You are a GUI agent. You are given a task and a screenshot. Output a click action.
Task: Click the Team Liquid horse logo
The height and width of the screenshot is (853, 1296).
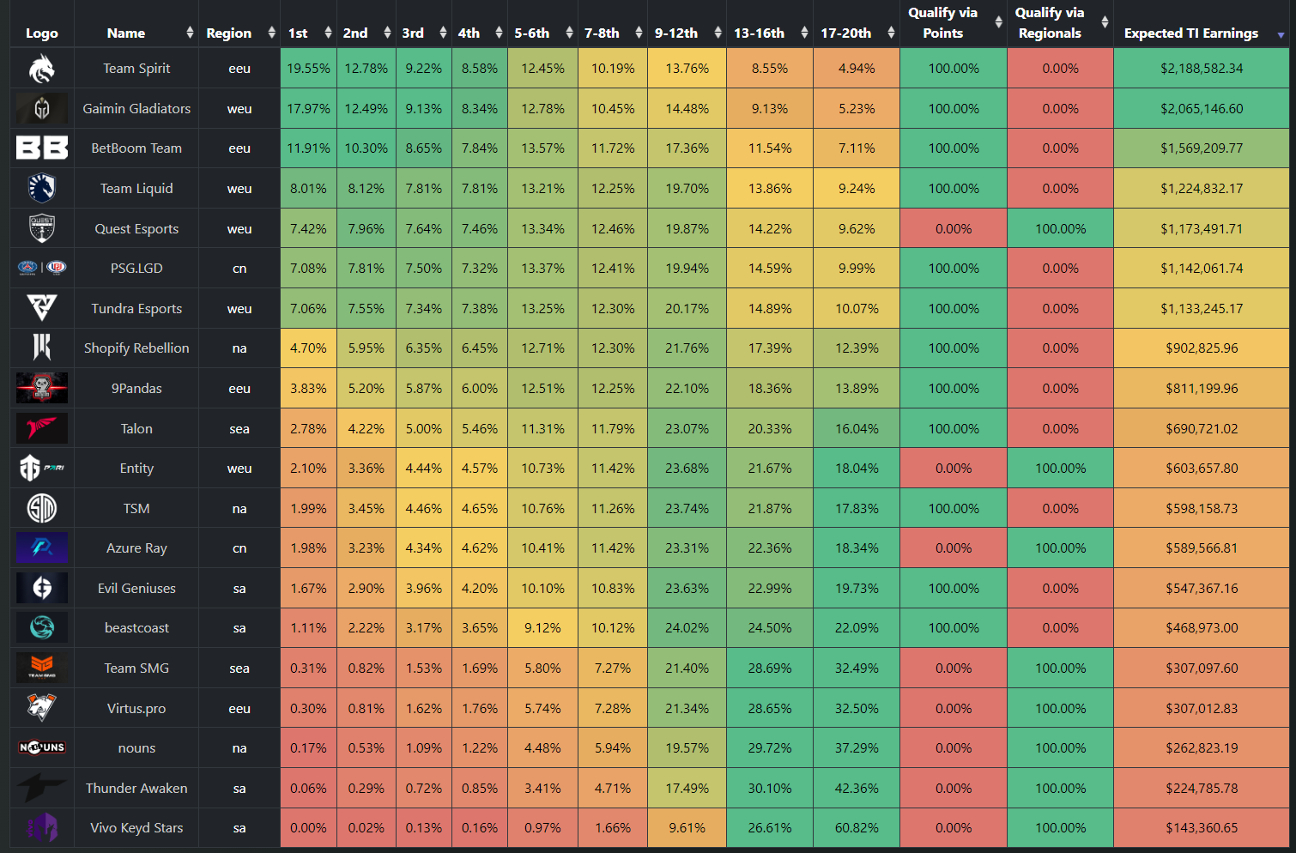click(x=41, y=188)
